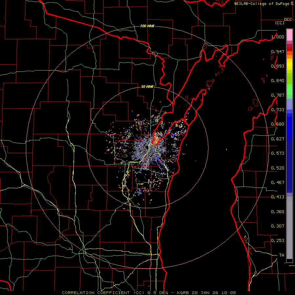Click the bright green segment of the color scale
This screenshot has height=295, width=295.
pyautogui.click(x=289, y=89)
